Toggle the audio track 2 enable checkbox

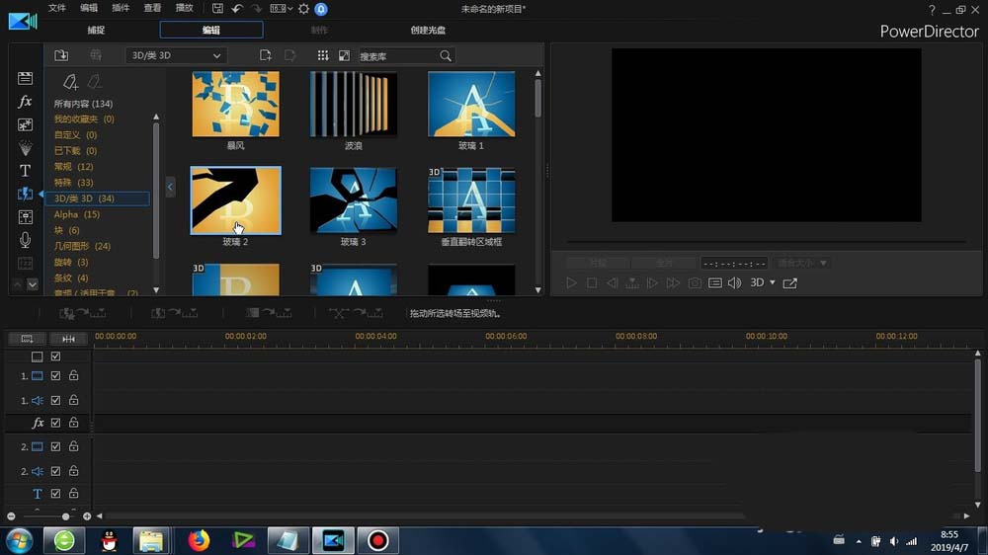pyautogui.click(x=55, y=471)
